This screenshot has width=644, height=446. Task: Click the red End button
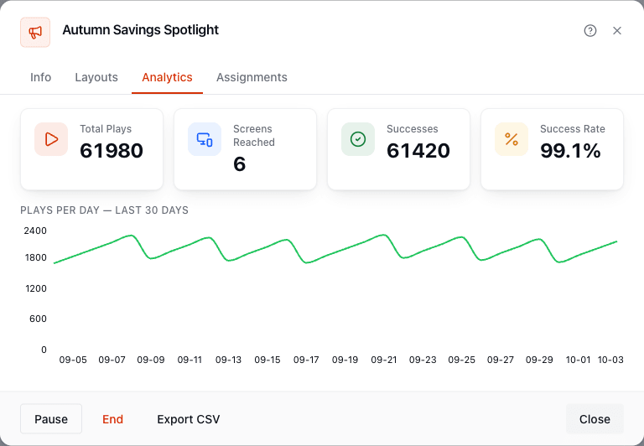(x=112, y=419)
